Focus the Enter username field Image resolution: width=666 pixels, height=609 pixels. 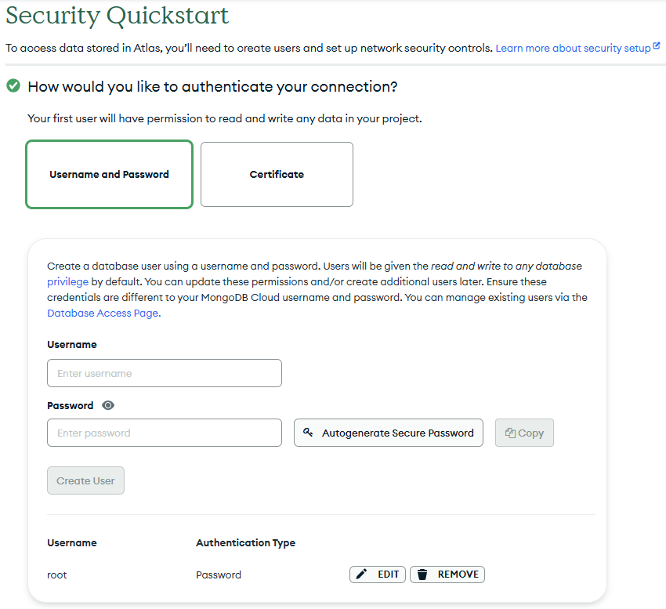pos(165,373)
